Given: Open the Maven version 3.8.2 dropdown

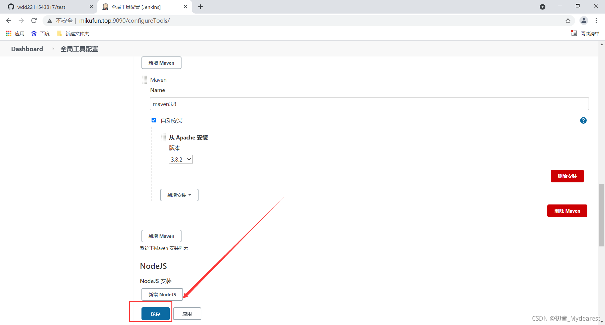Looking at the screenshot, I should [x=181, y=159].
